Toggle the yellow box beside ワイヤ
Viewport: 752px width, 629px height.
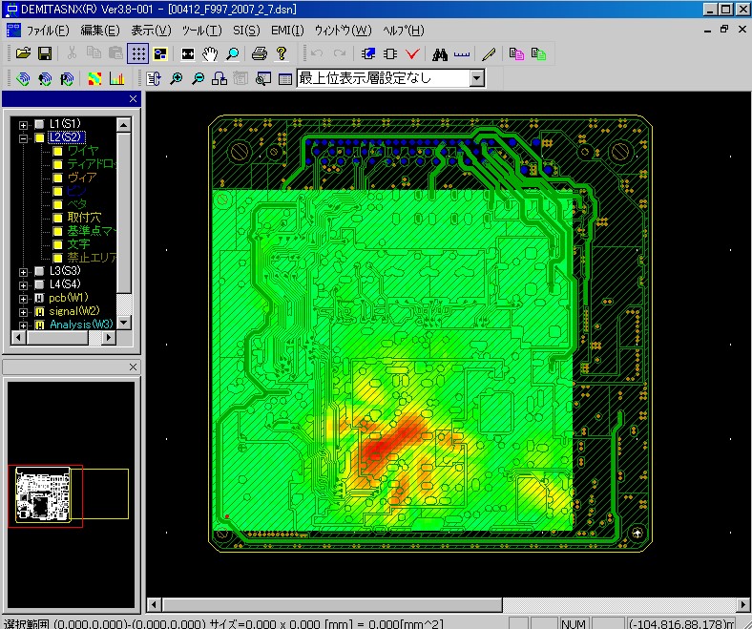[58, 150]
